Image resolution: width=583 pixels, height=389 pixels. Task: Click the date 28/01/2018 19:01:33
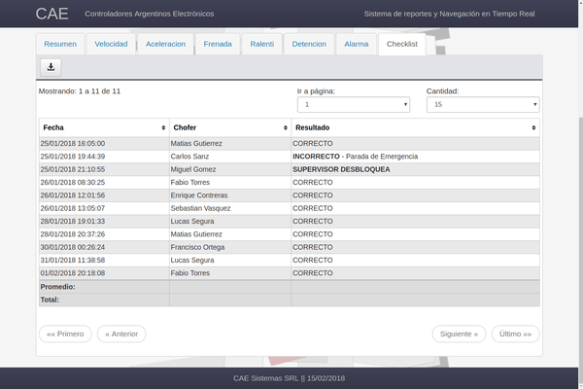(73, 222)
